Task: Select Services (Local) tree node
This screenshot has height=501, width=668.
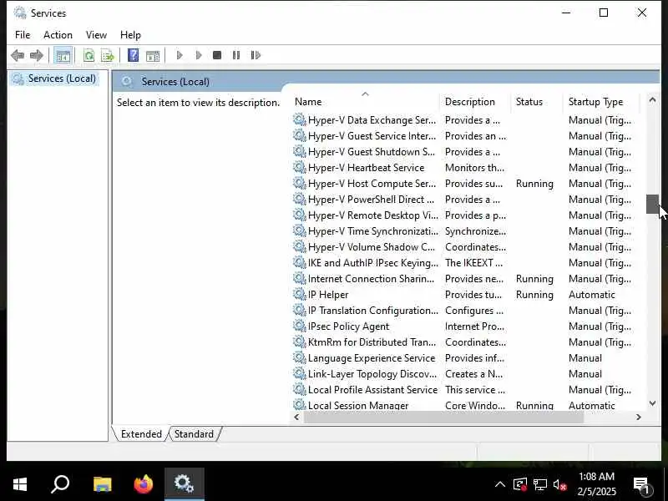Action: pyautogui.click(x=54, y=78)
